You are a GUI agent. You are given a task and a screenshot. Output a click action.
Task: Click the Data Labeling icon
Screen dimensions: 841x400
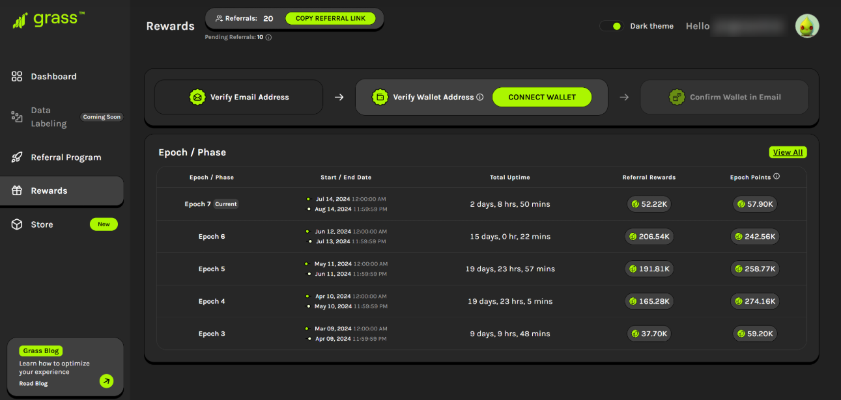(17, 117)
